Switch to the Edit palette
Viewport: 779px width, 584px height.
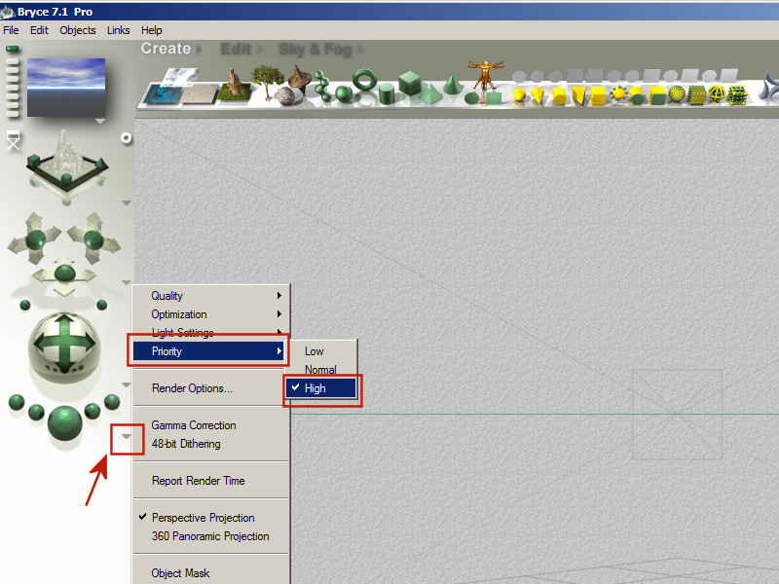point(236,50)
